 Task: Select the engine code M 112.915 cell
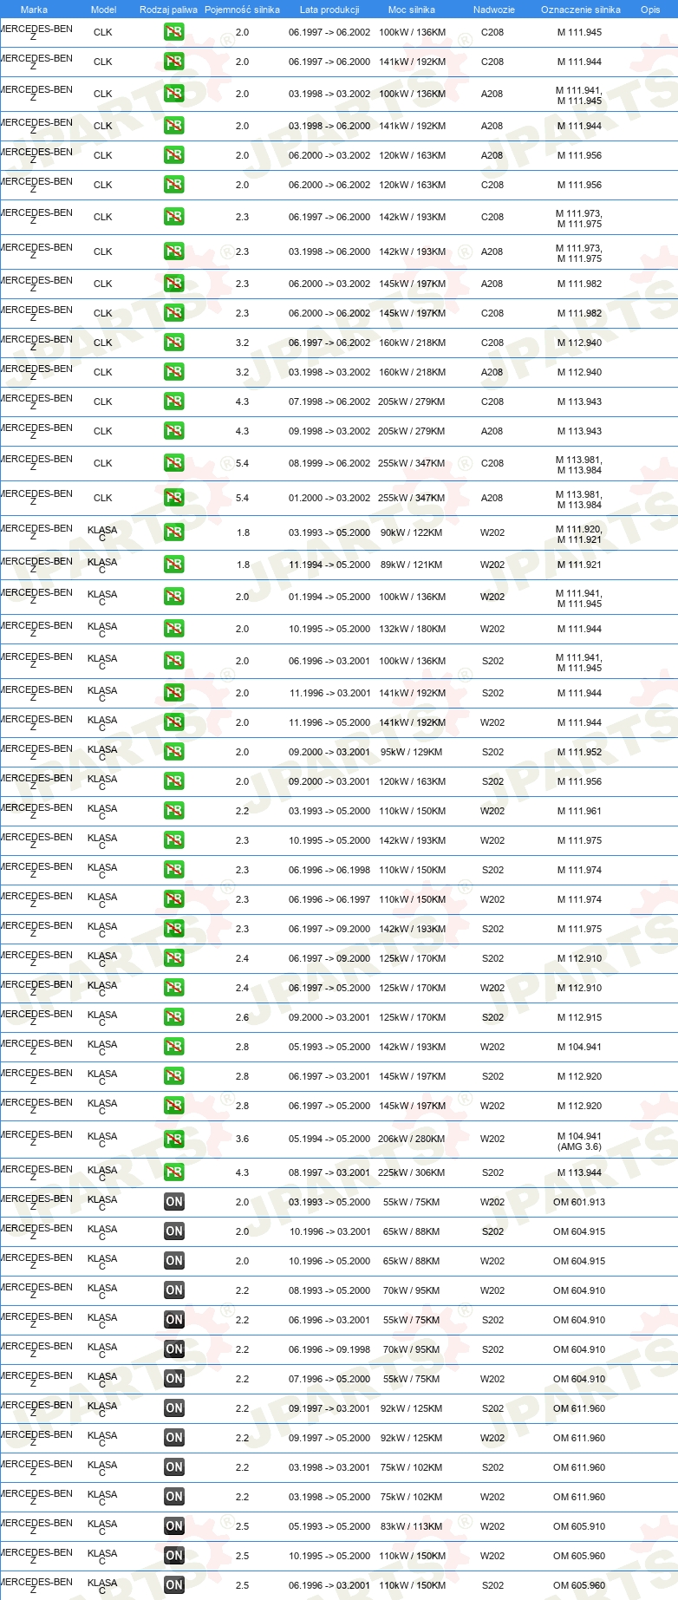coord(579,1017)
